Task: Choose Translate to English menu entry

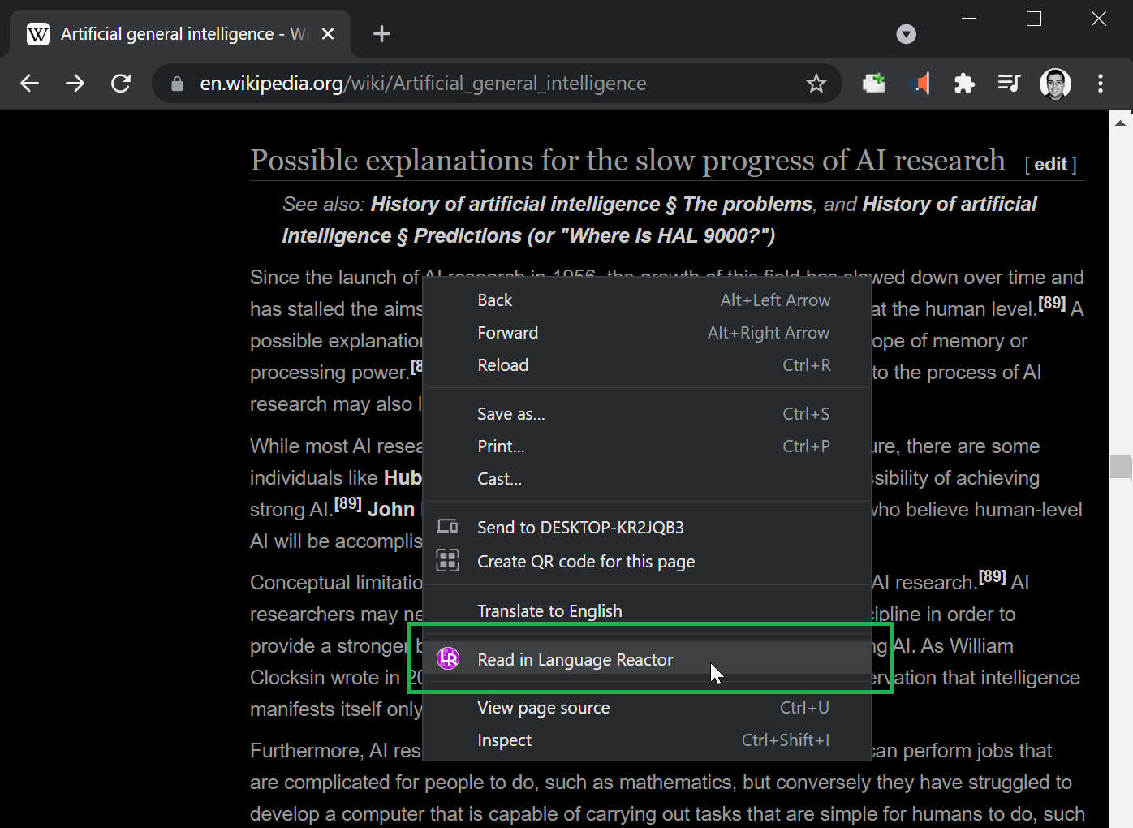Action: 549,611
